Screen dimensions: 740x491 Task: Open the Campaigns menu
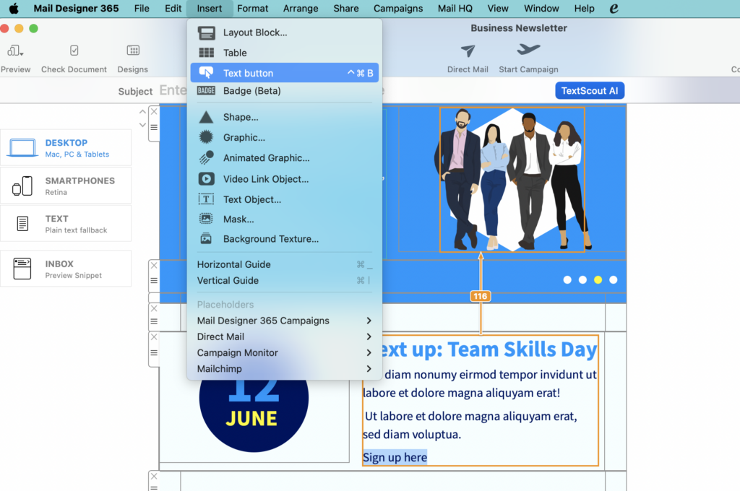coord(398,9)
